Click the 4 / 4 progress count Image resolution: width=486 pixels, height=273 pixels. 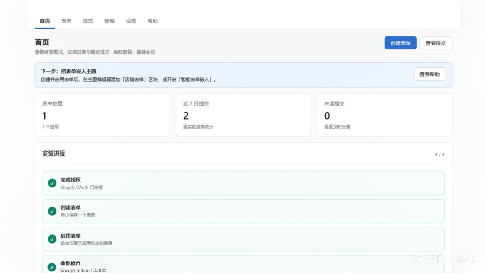(440, 154)
